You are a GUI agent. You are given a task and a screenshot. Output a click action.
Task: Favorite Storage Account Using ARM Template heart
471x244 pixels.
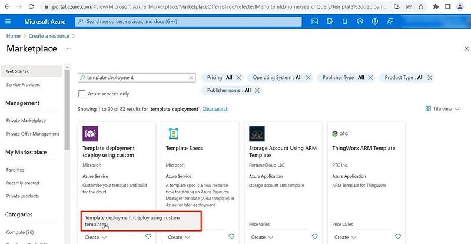[x=314, y=236]
